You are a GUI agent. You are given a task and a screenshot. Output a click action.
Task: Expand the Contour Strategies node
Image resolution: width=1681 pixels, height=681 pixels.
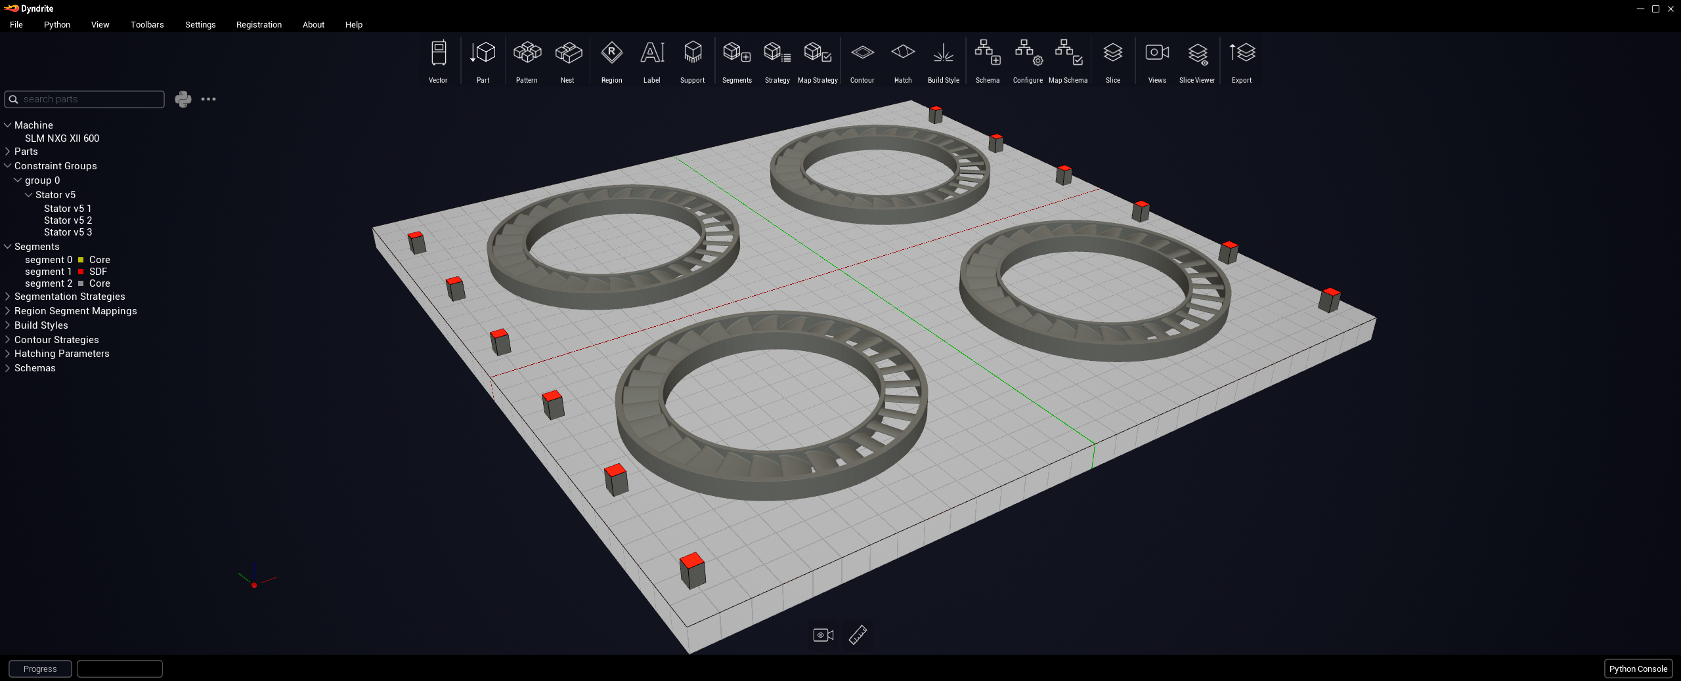(x=8, y=340)
